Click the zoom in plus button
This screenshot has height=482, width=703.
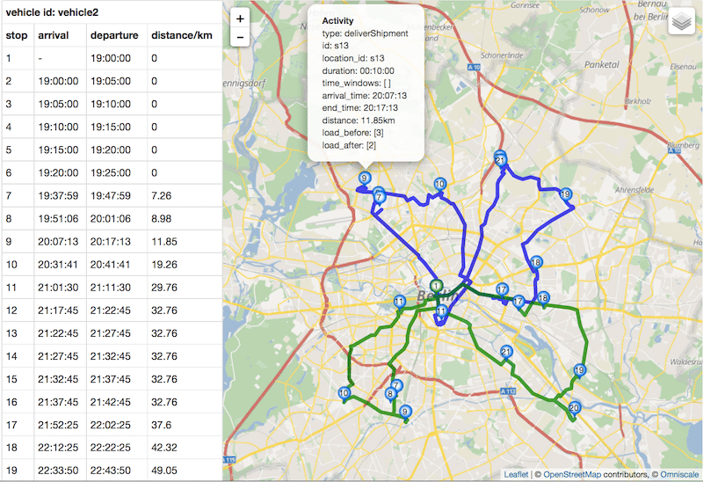tap(240, 18)
